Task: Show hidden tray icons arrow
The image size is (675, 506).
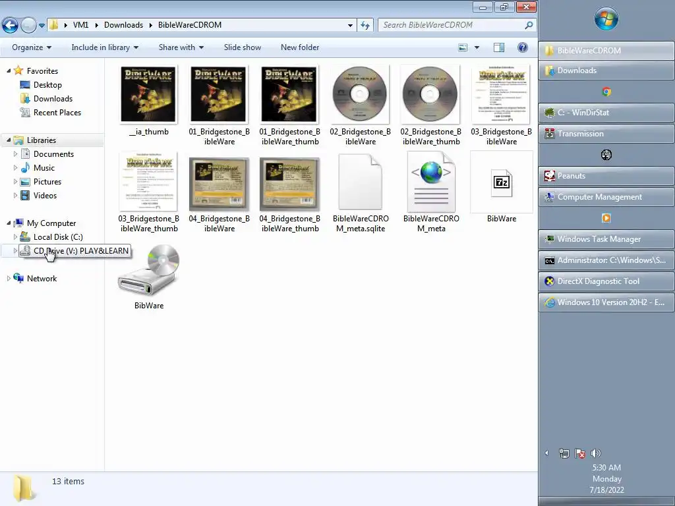Action: 546,453
